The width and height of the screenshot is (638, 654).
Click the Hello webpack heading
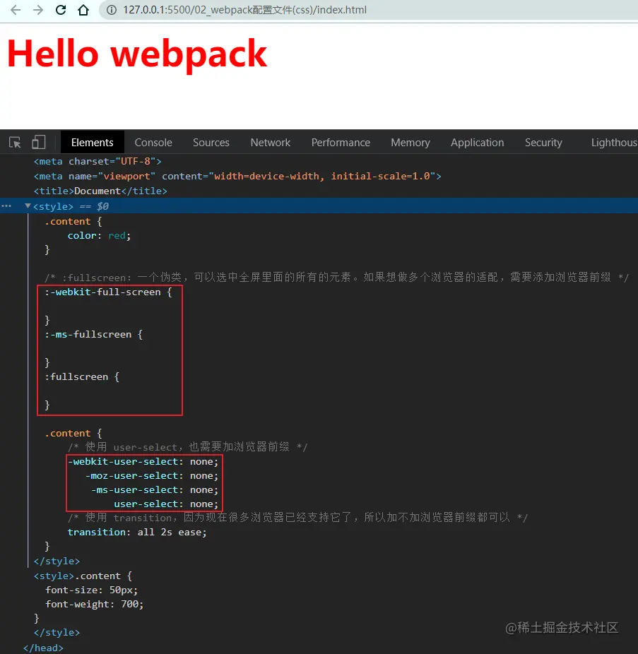click(137, 54)
